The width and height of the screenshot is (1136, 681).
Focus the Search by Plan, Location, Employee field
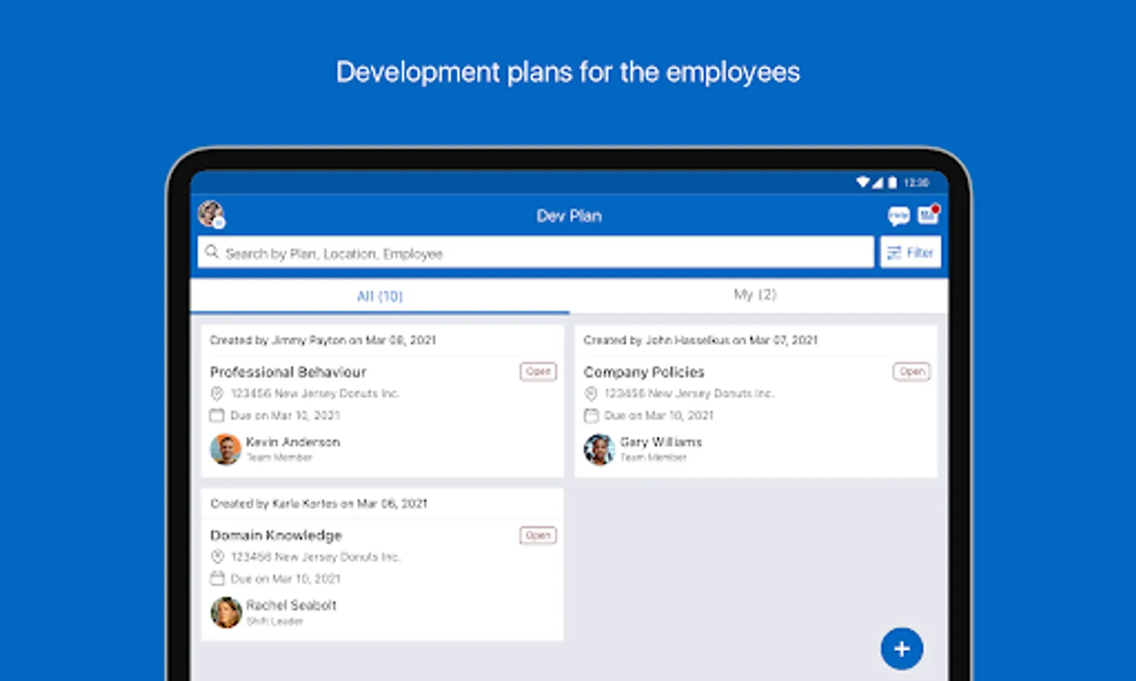pos(536,252)
